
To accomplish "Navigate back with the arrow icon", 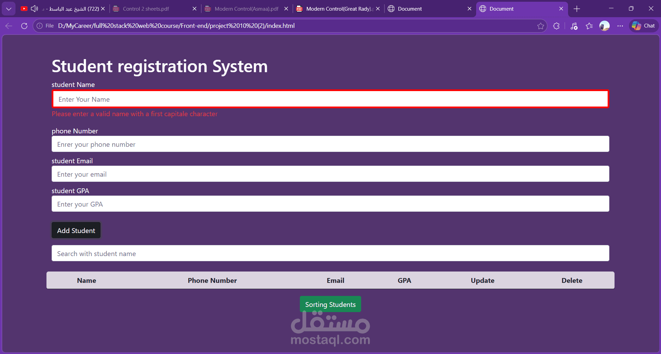I will pos(8,26).
